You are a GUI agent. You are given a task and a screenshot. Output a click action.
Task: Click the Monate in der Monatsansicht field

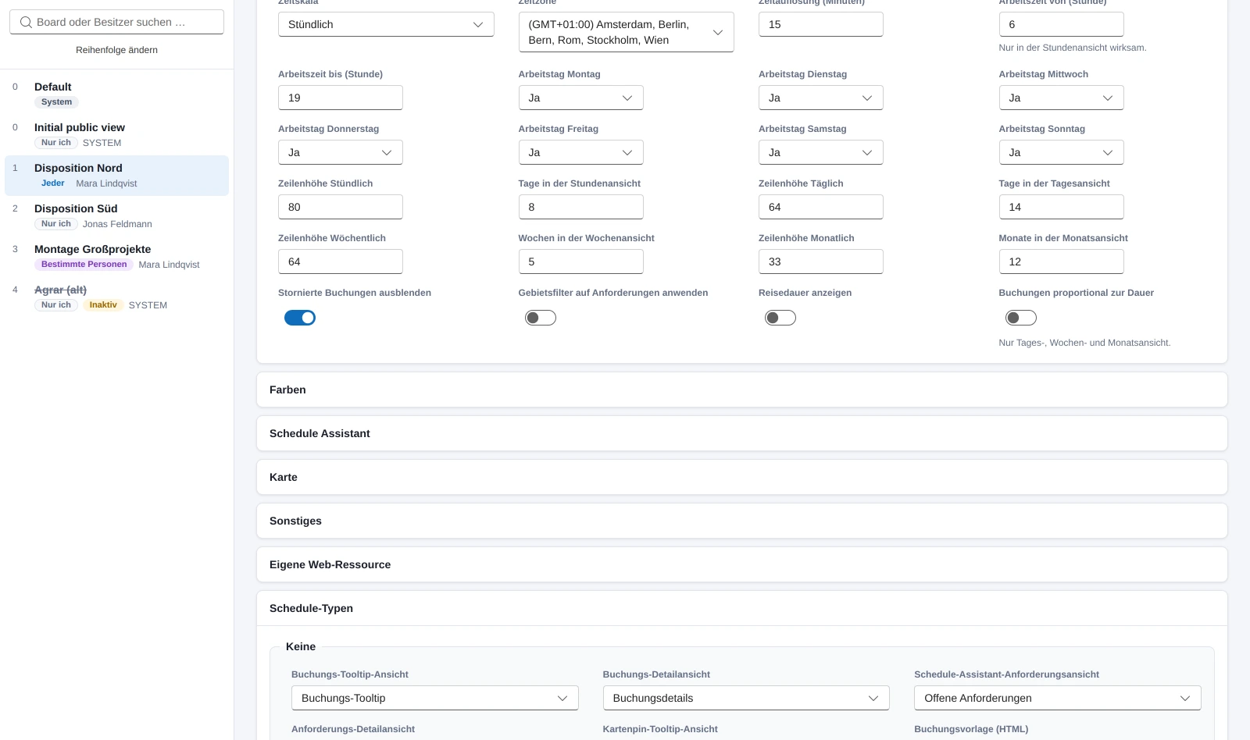pyautogui.click(x=1061, y=261)
